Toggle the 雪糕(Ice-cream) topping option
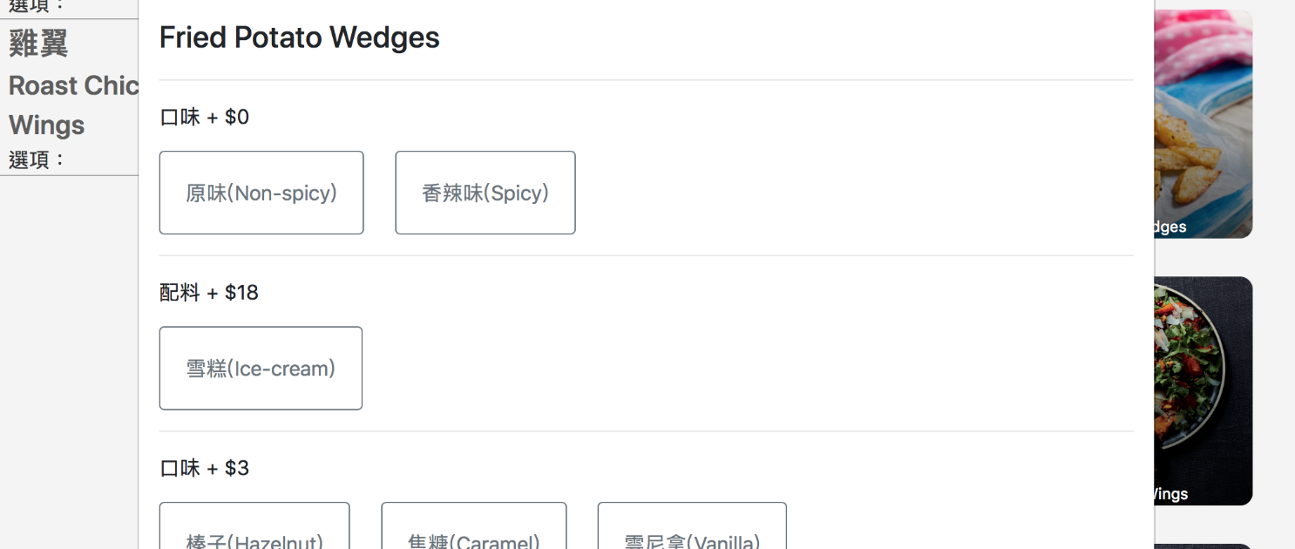The width and height of the screenshot is (1295, 549). coord(261,368)
